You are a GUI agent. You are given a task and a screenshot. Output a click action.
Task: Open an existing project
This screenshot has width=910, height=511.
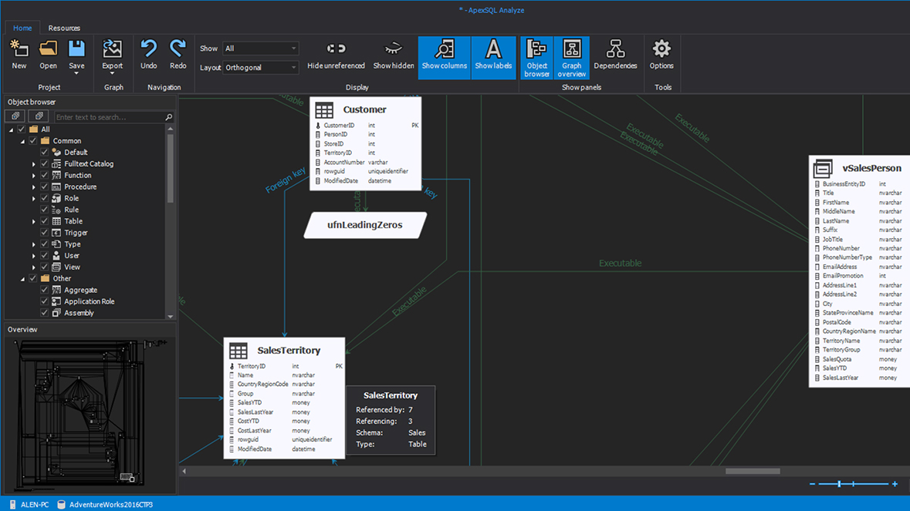(x=48, y=55)
